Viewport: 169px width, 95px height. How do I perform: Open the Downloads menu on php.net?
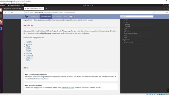(x=35, y=17)
